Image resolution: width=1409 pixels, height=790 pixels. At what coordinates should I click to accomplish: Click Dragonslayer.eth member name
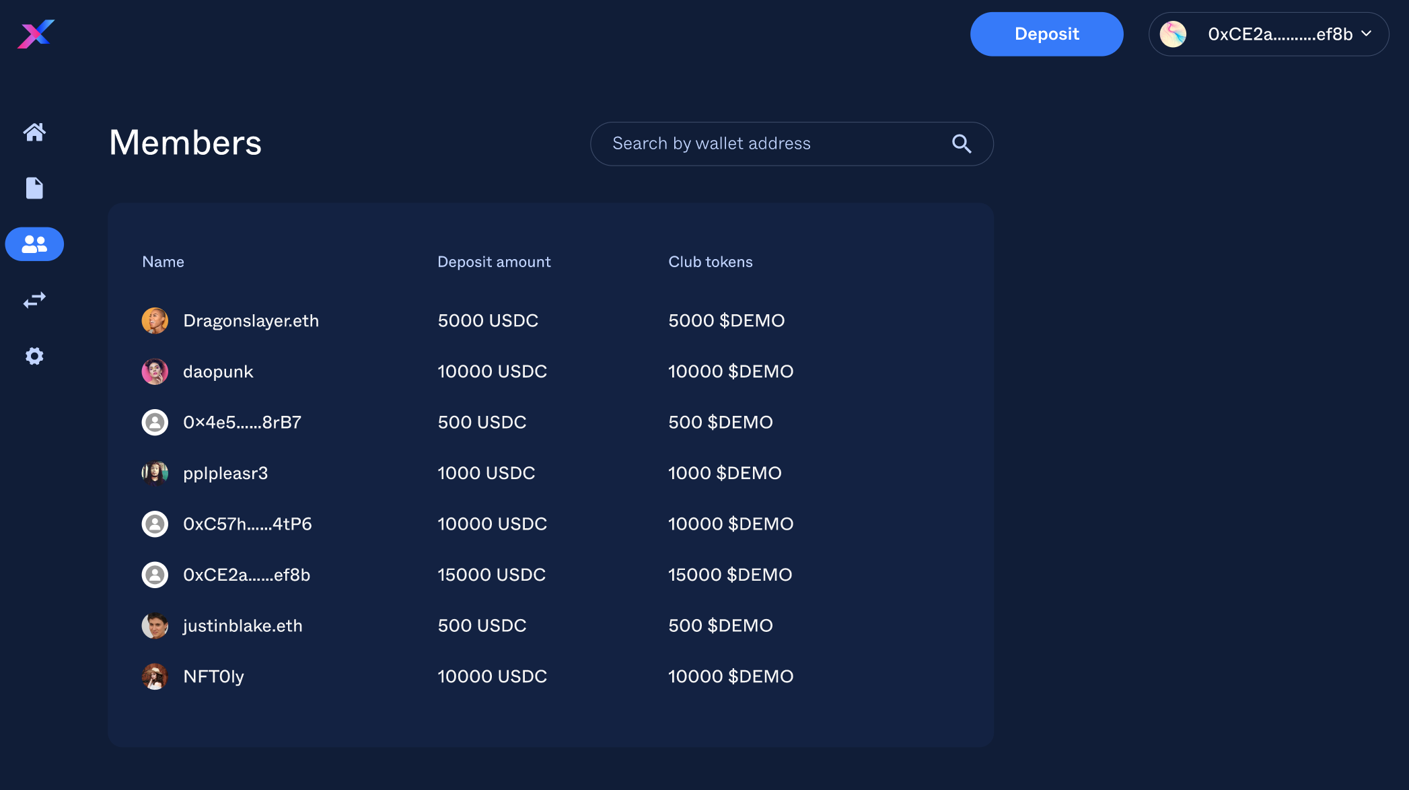pos(251,321)
